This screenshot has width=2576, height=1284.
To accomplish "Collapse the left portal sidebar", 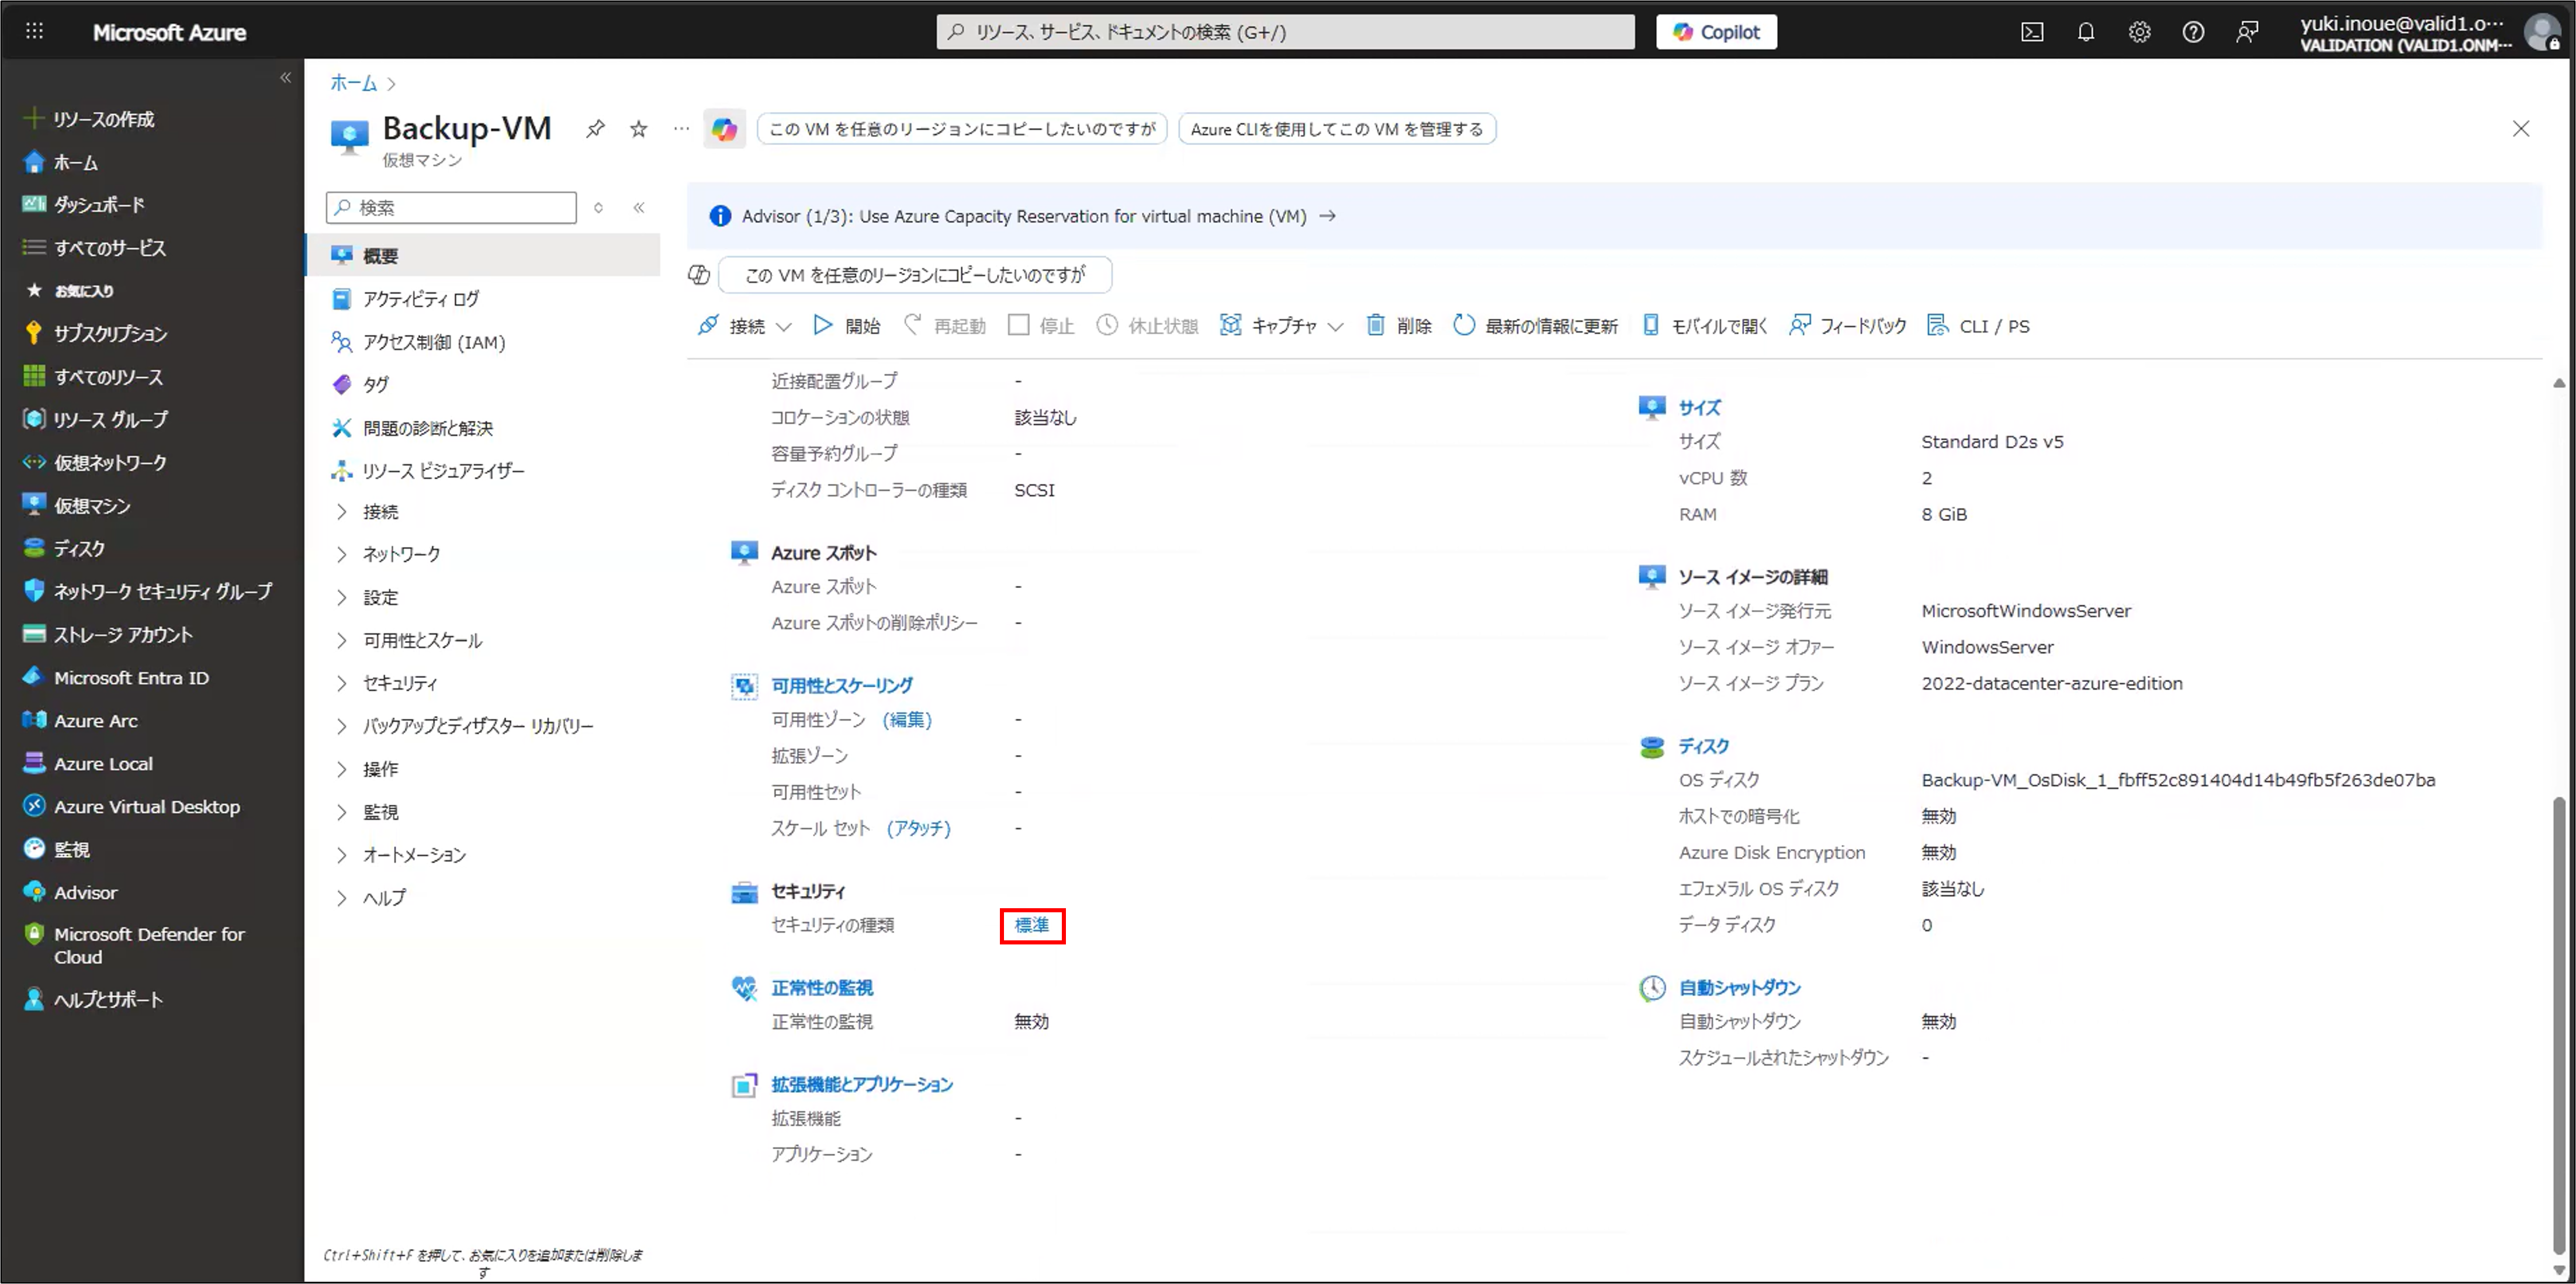I will coord(286,77).
